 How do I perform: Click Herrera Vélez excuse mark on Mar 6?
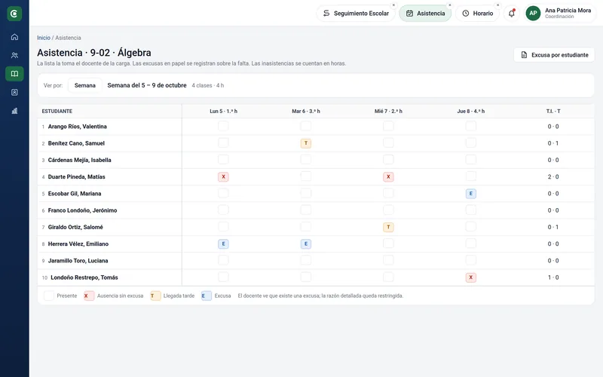[306, 244]
